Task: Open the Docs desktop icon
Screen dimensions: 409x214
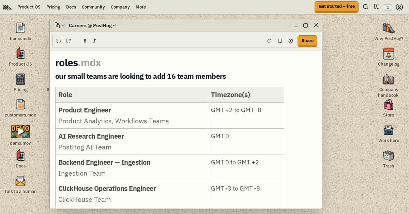Action: [20, 155]
